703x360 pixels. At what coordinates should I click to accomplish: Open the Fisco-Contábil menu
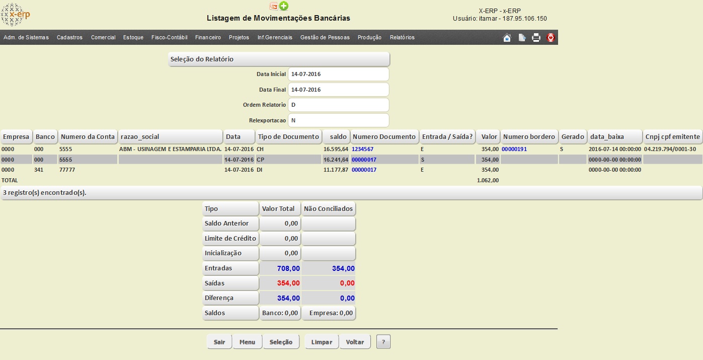(169, 37)
